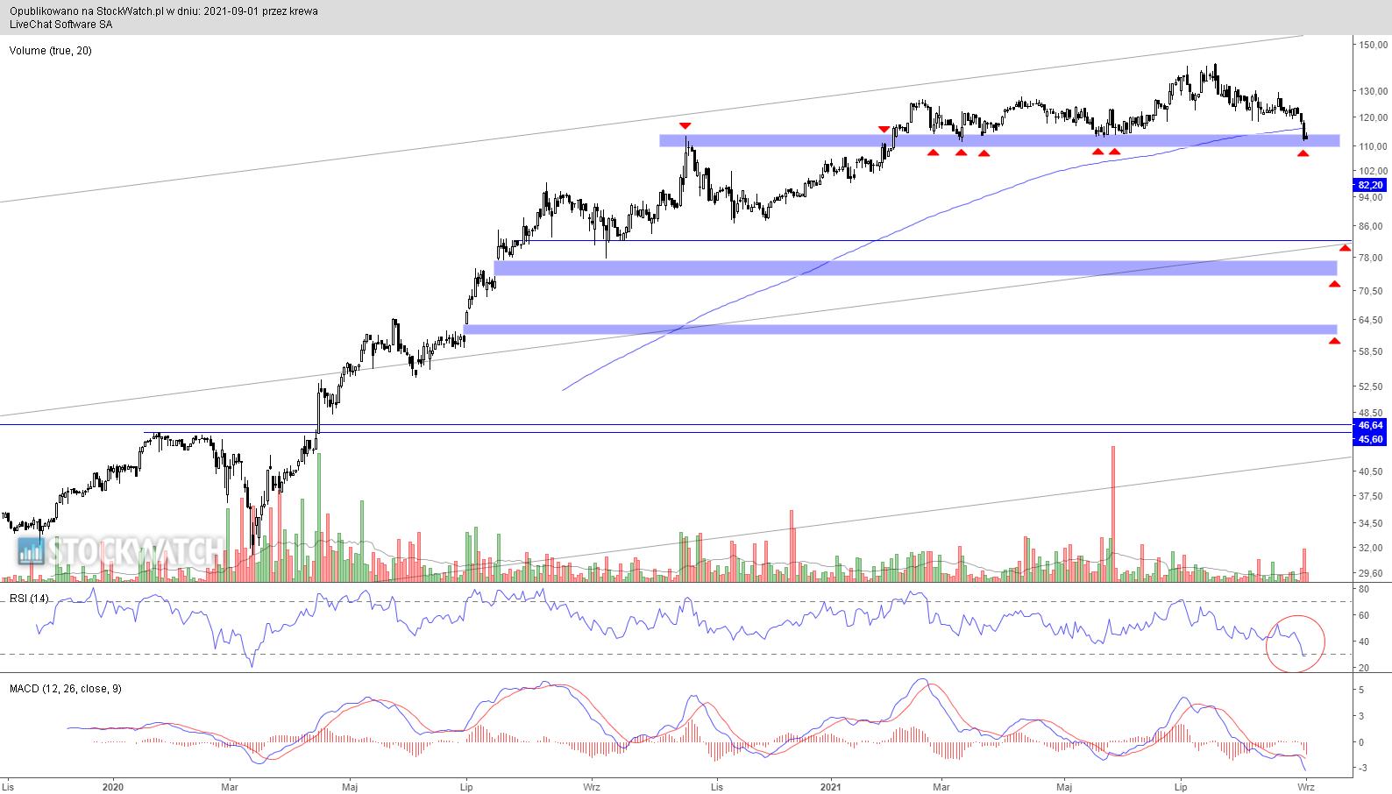The image size is (1392, 794).
Task: Click the 2021 label on time axis
Action: pos(831,787)
